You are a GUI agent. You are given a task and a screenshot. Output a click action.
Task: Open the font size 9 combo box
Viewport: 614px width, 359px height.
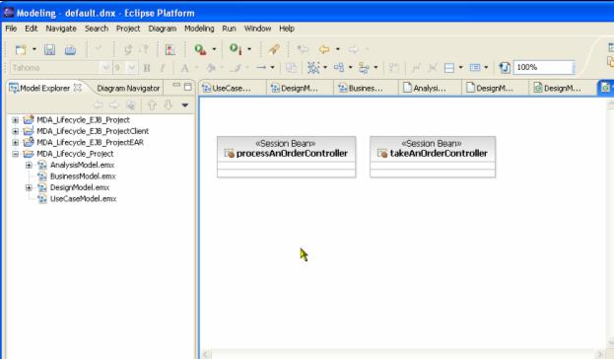[125, 68]
